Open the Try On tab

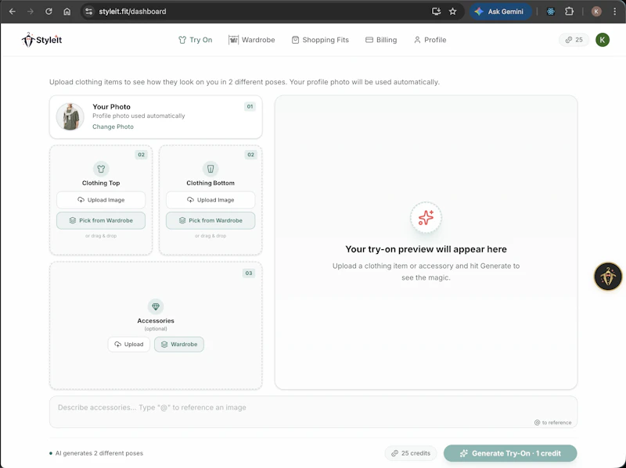195,40
